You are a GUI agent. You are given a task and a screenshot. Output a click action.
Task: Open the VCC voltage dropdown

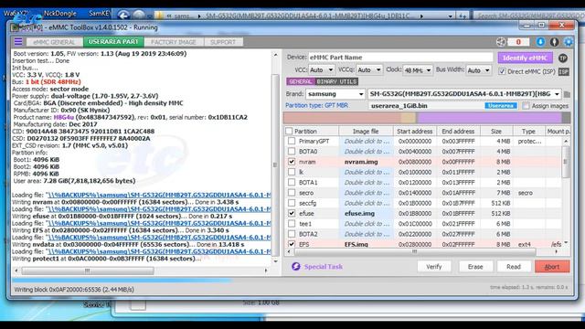point(321,70)
